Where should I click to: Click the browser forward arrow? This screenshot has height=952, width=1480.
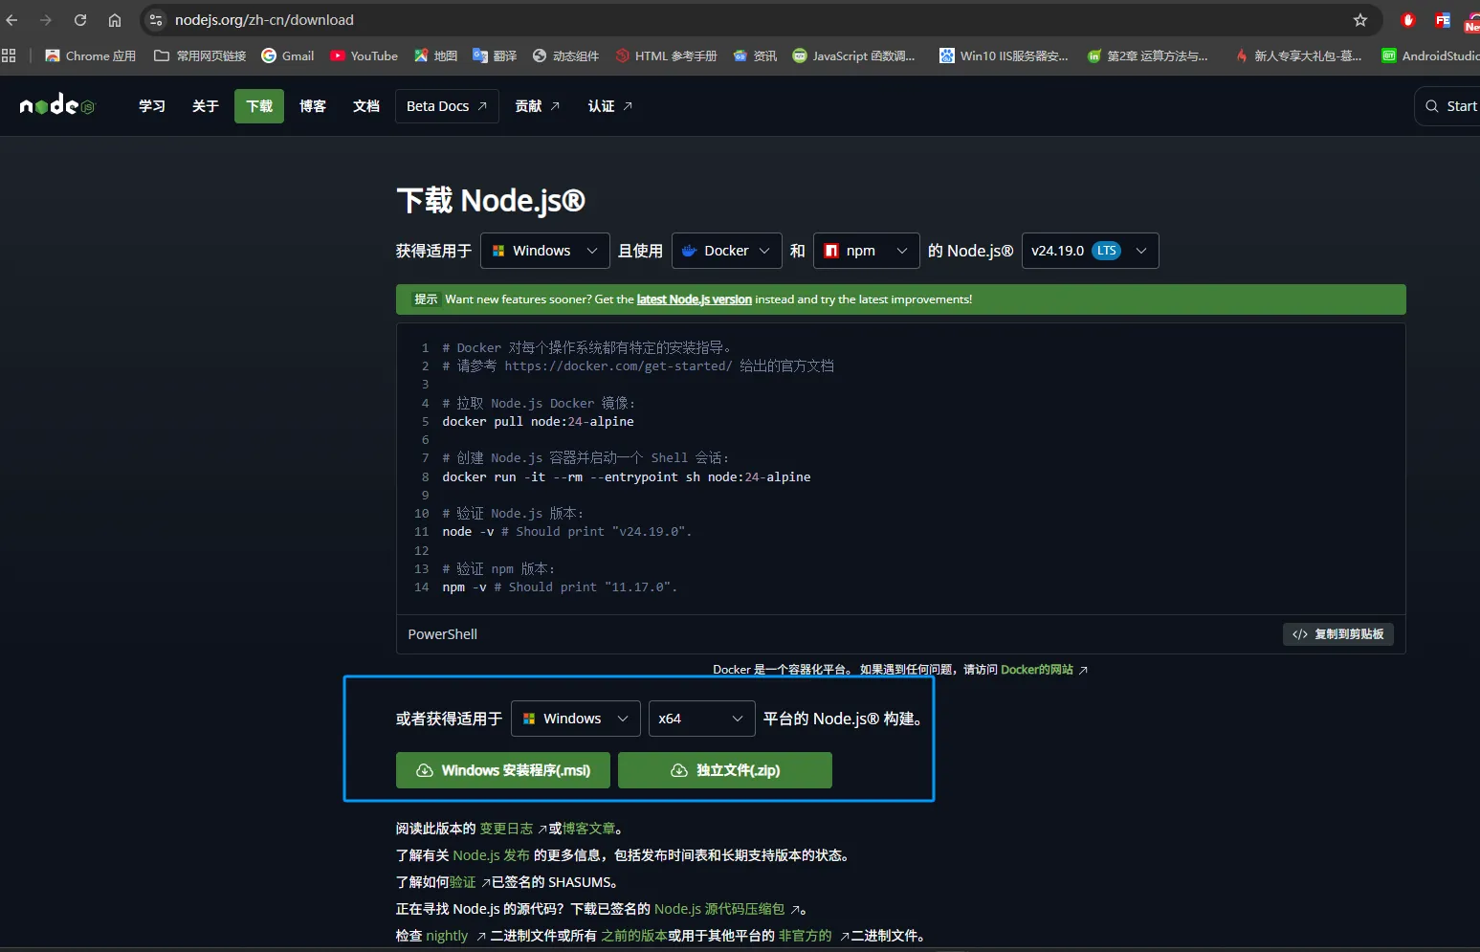(46, 20)
